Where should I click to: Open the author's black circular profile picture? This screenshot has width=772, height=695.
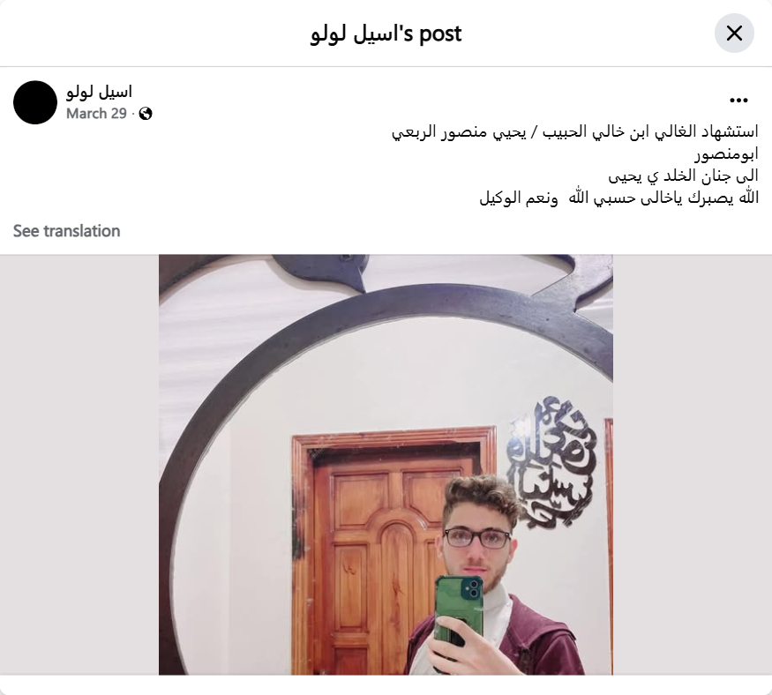[x=35, y=102]
